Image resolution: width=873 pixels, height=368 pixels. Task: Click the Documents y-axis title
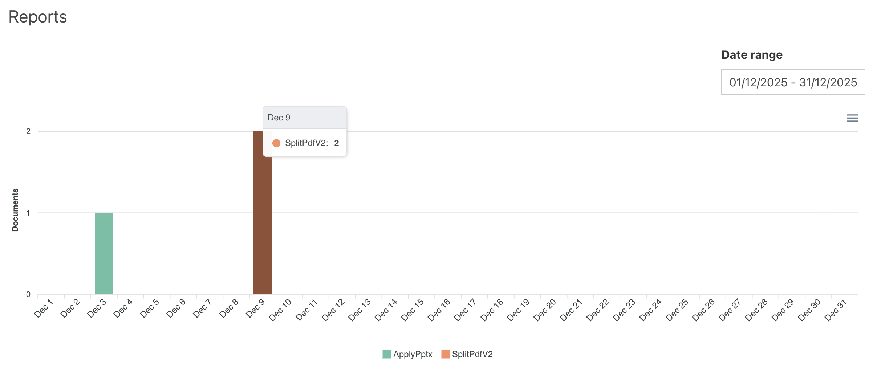[15, 210]
